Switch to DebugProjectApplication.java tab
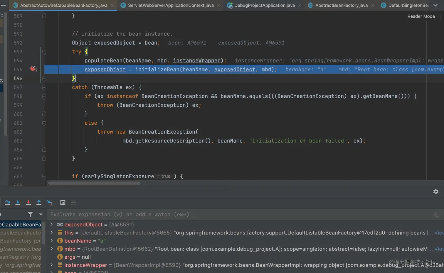 coord(264,5)
